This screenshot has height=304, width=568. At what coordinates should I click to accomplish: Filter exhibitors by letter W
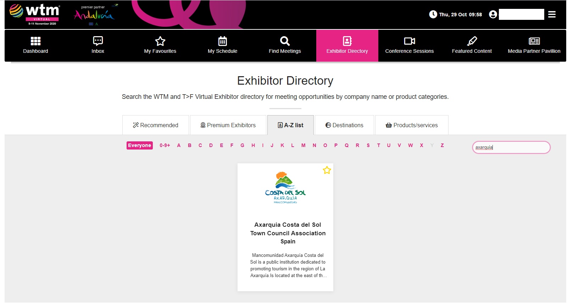coord(411,145)
